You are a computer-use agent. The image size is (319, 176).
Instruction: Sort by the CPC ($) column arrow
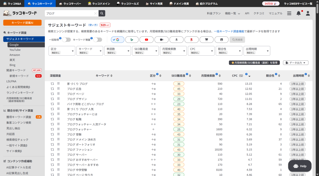249,76
